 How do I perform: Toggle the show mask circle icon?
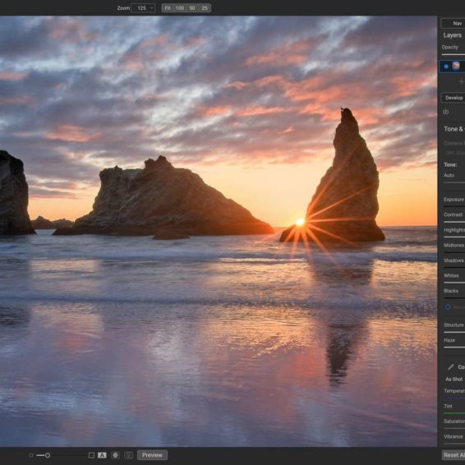[115, 455]
